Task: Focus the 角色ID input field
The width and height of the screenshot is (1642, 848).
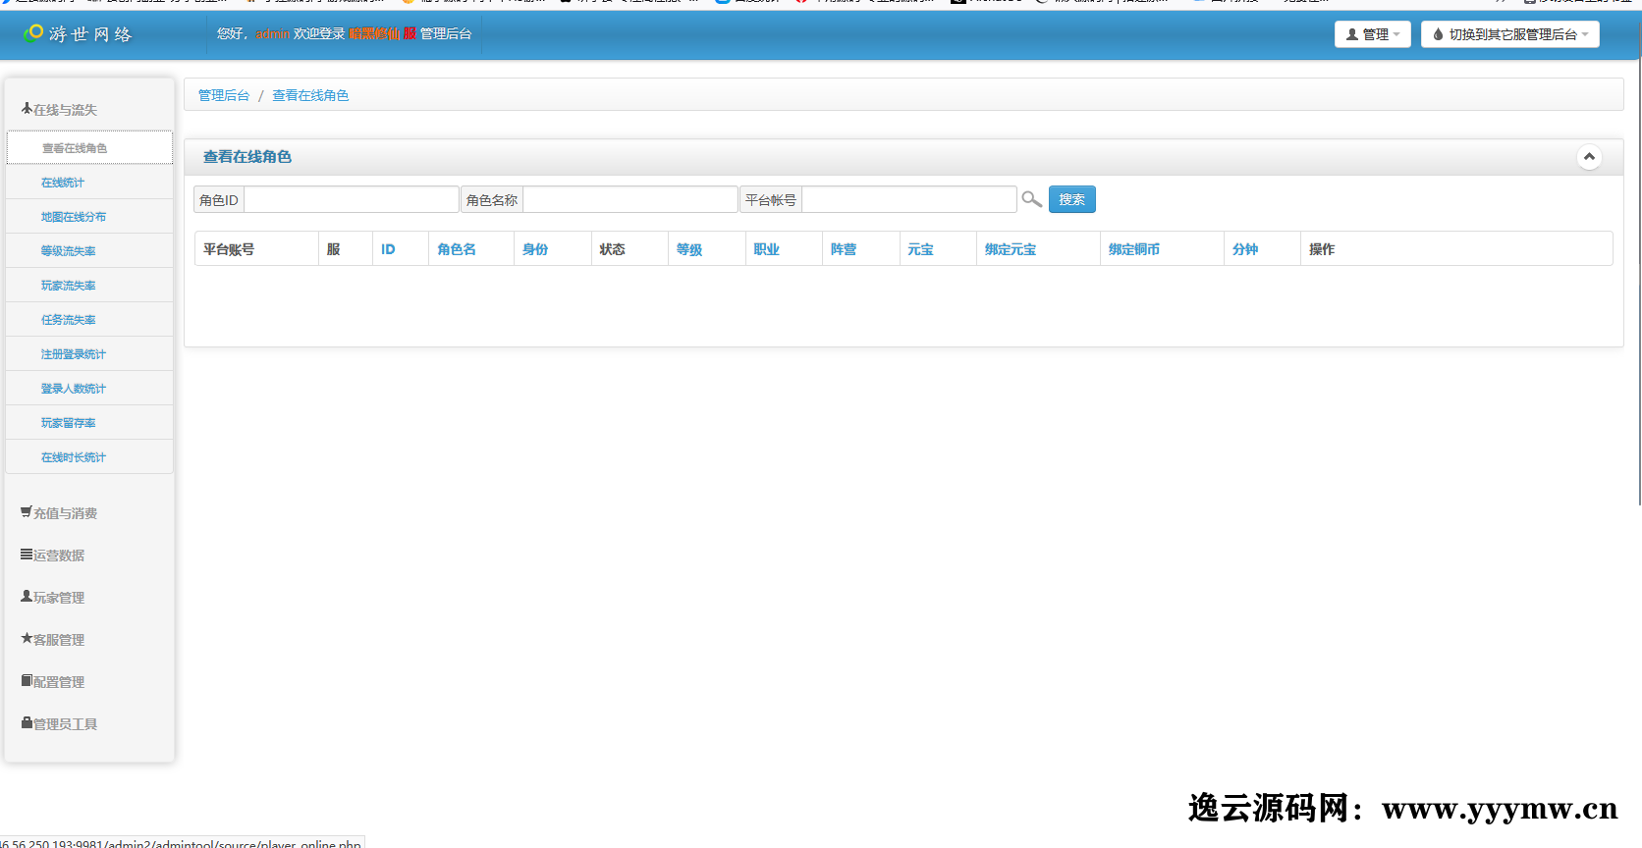Action: coord(351,199)
